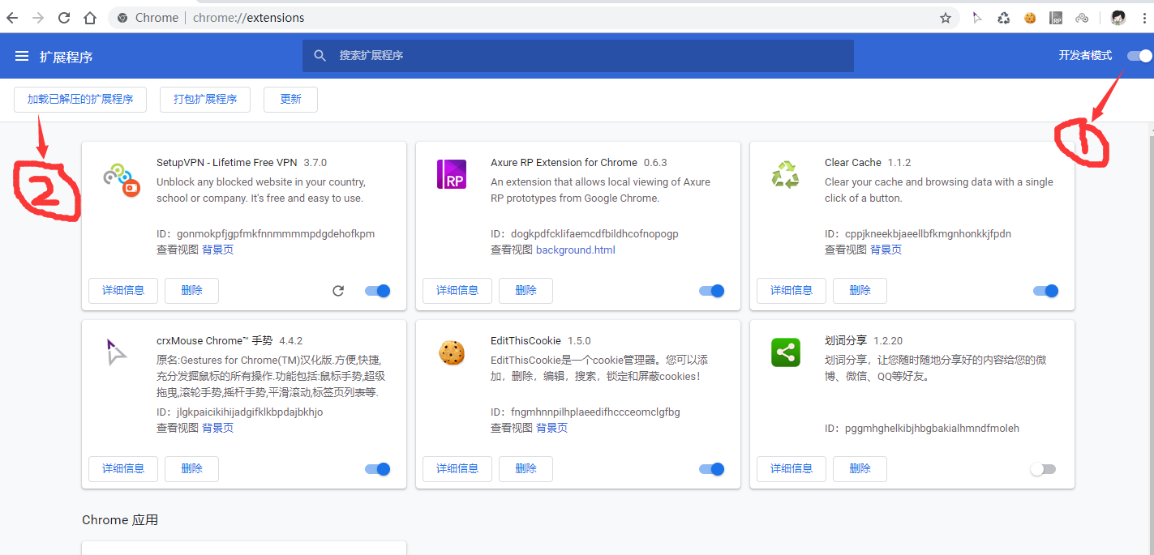Reload the extensions page
Screen dimensions: 1154x555
tap(64, 18)
